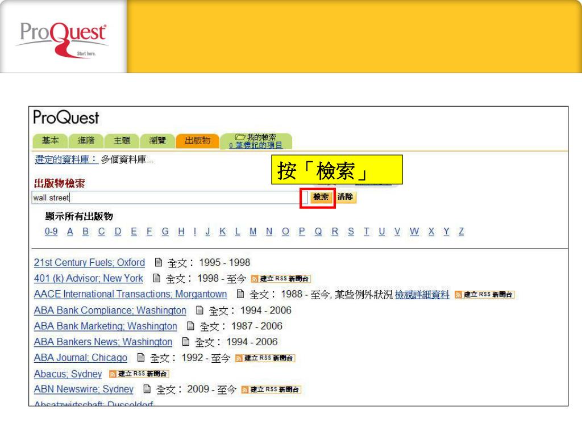Browse publications starting with K
Viewport: 582px width, 436px height.
(x=223, y=232)
